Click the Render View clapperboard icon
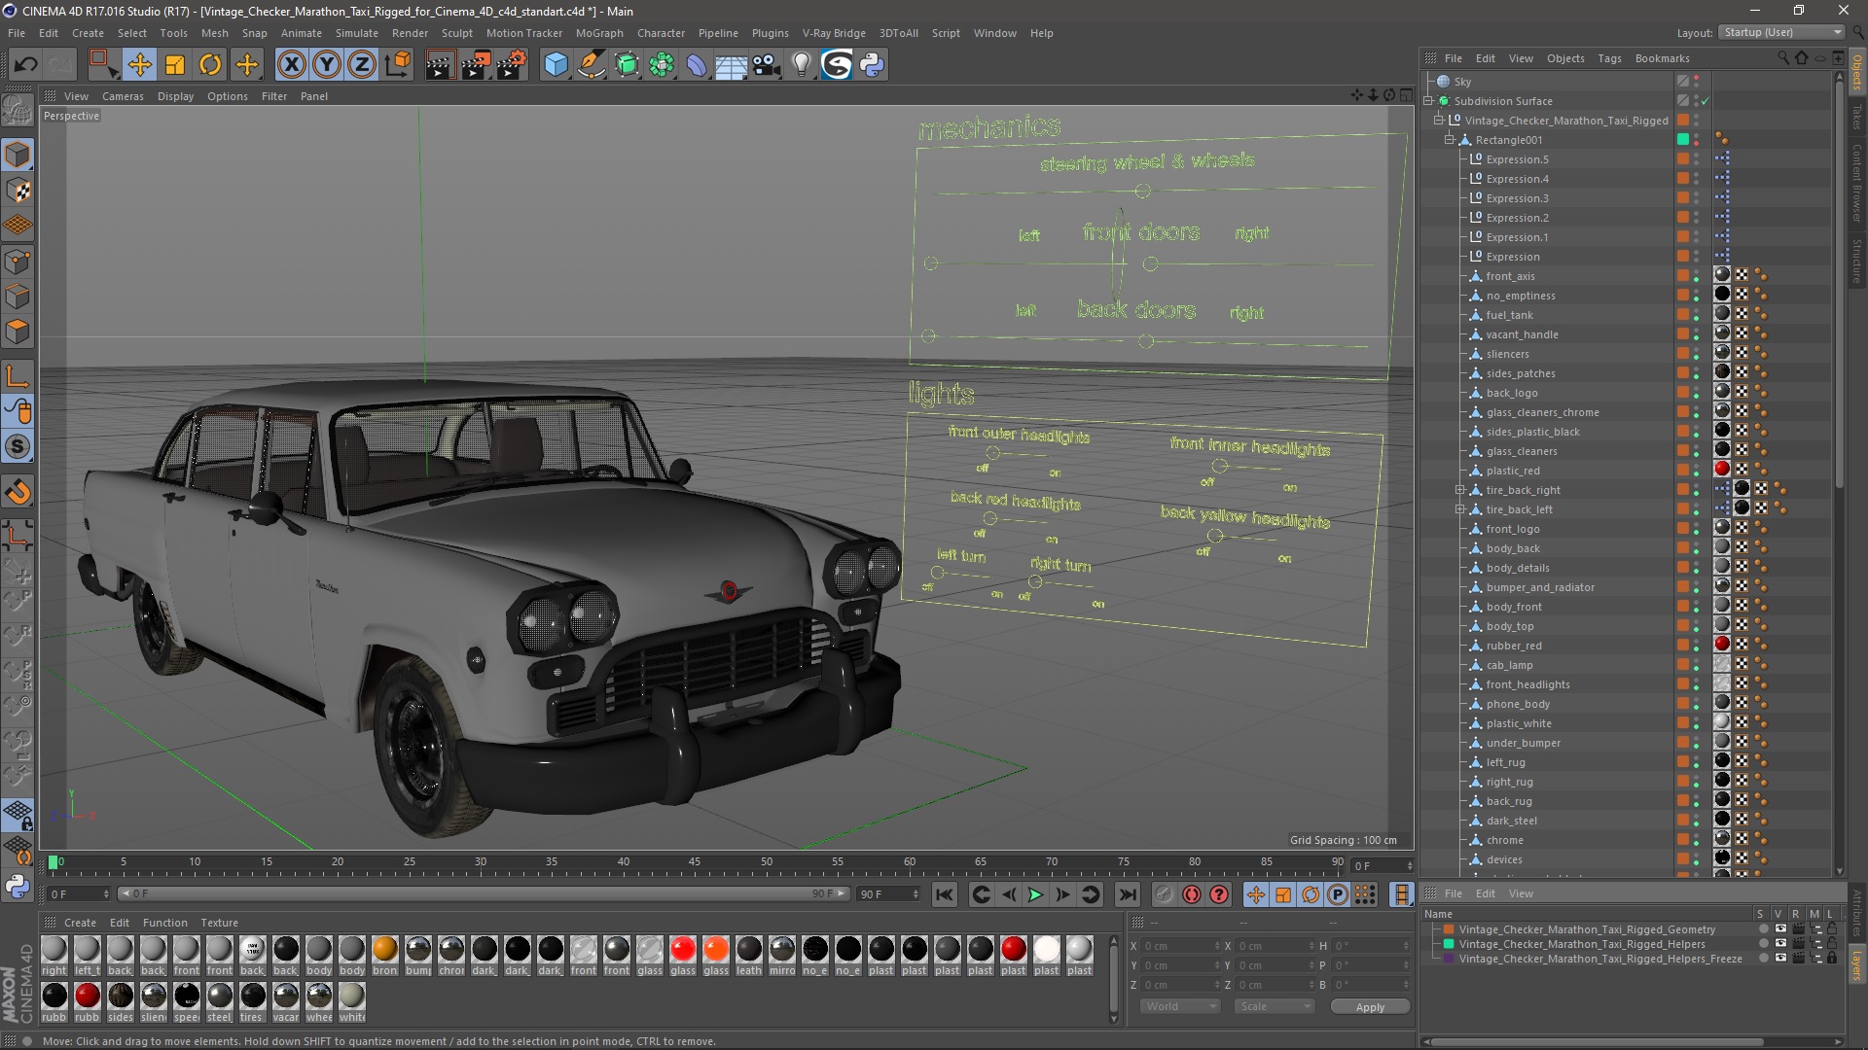 point(440,65)
